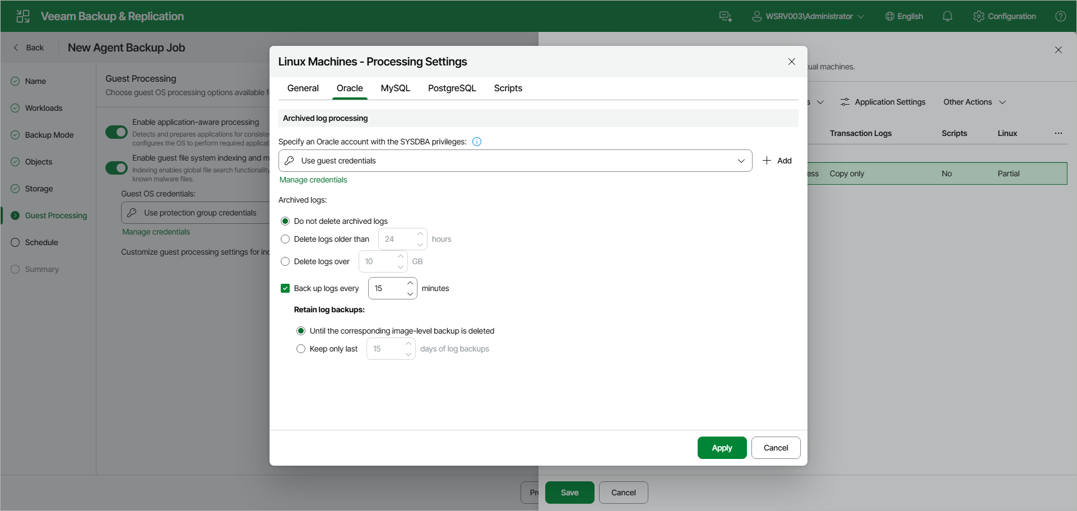Viewport: 1077px width, 511px height.
Task: Increase the Keep only last days value
Action: [408, 343]
